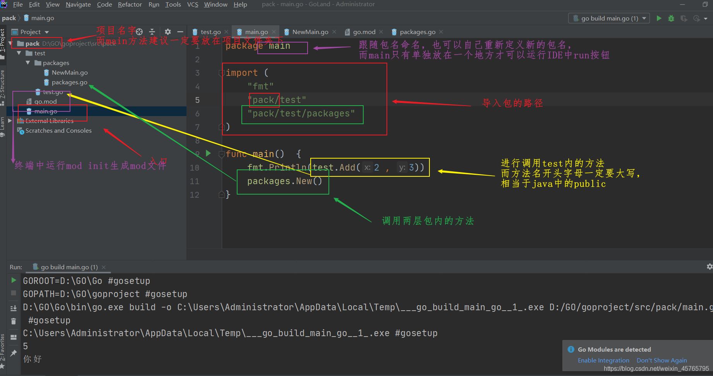Switch to the NewMain.go editor tab
Image resolution: width=713 pixels, height=376 pixels.
(310, 32)
